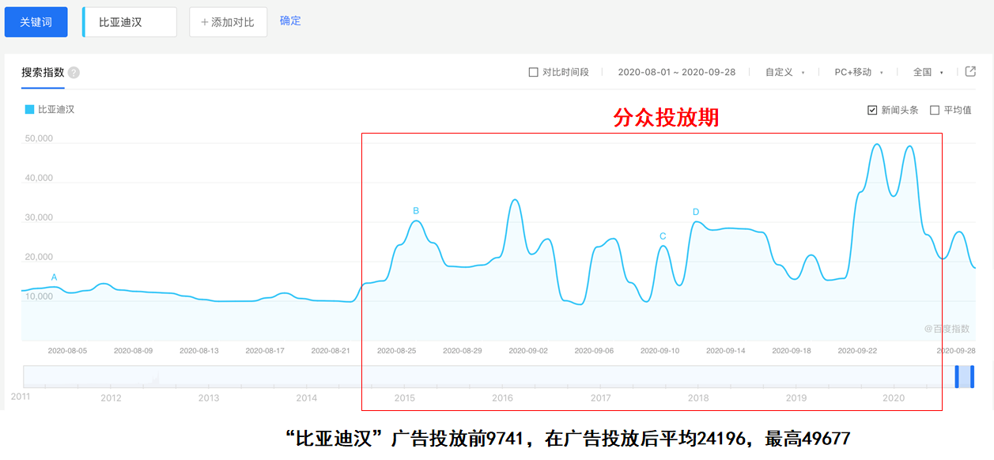Image resolution: width=994 pixels, height=460 pixels.
Task: Toggle the 比亚迪汉 legend swatch
Action: click(30, 109)
